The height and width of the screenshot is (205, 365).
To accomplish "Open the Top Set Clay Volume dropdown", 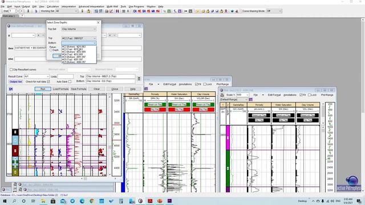I will [x=79, y=29].
